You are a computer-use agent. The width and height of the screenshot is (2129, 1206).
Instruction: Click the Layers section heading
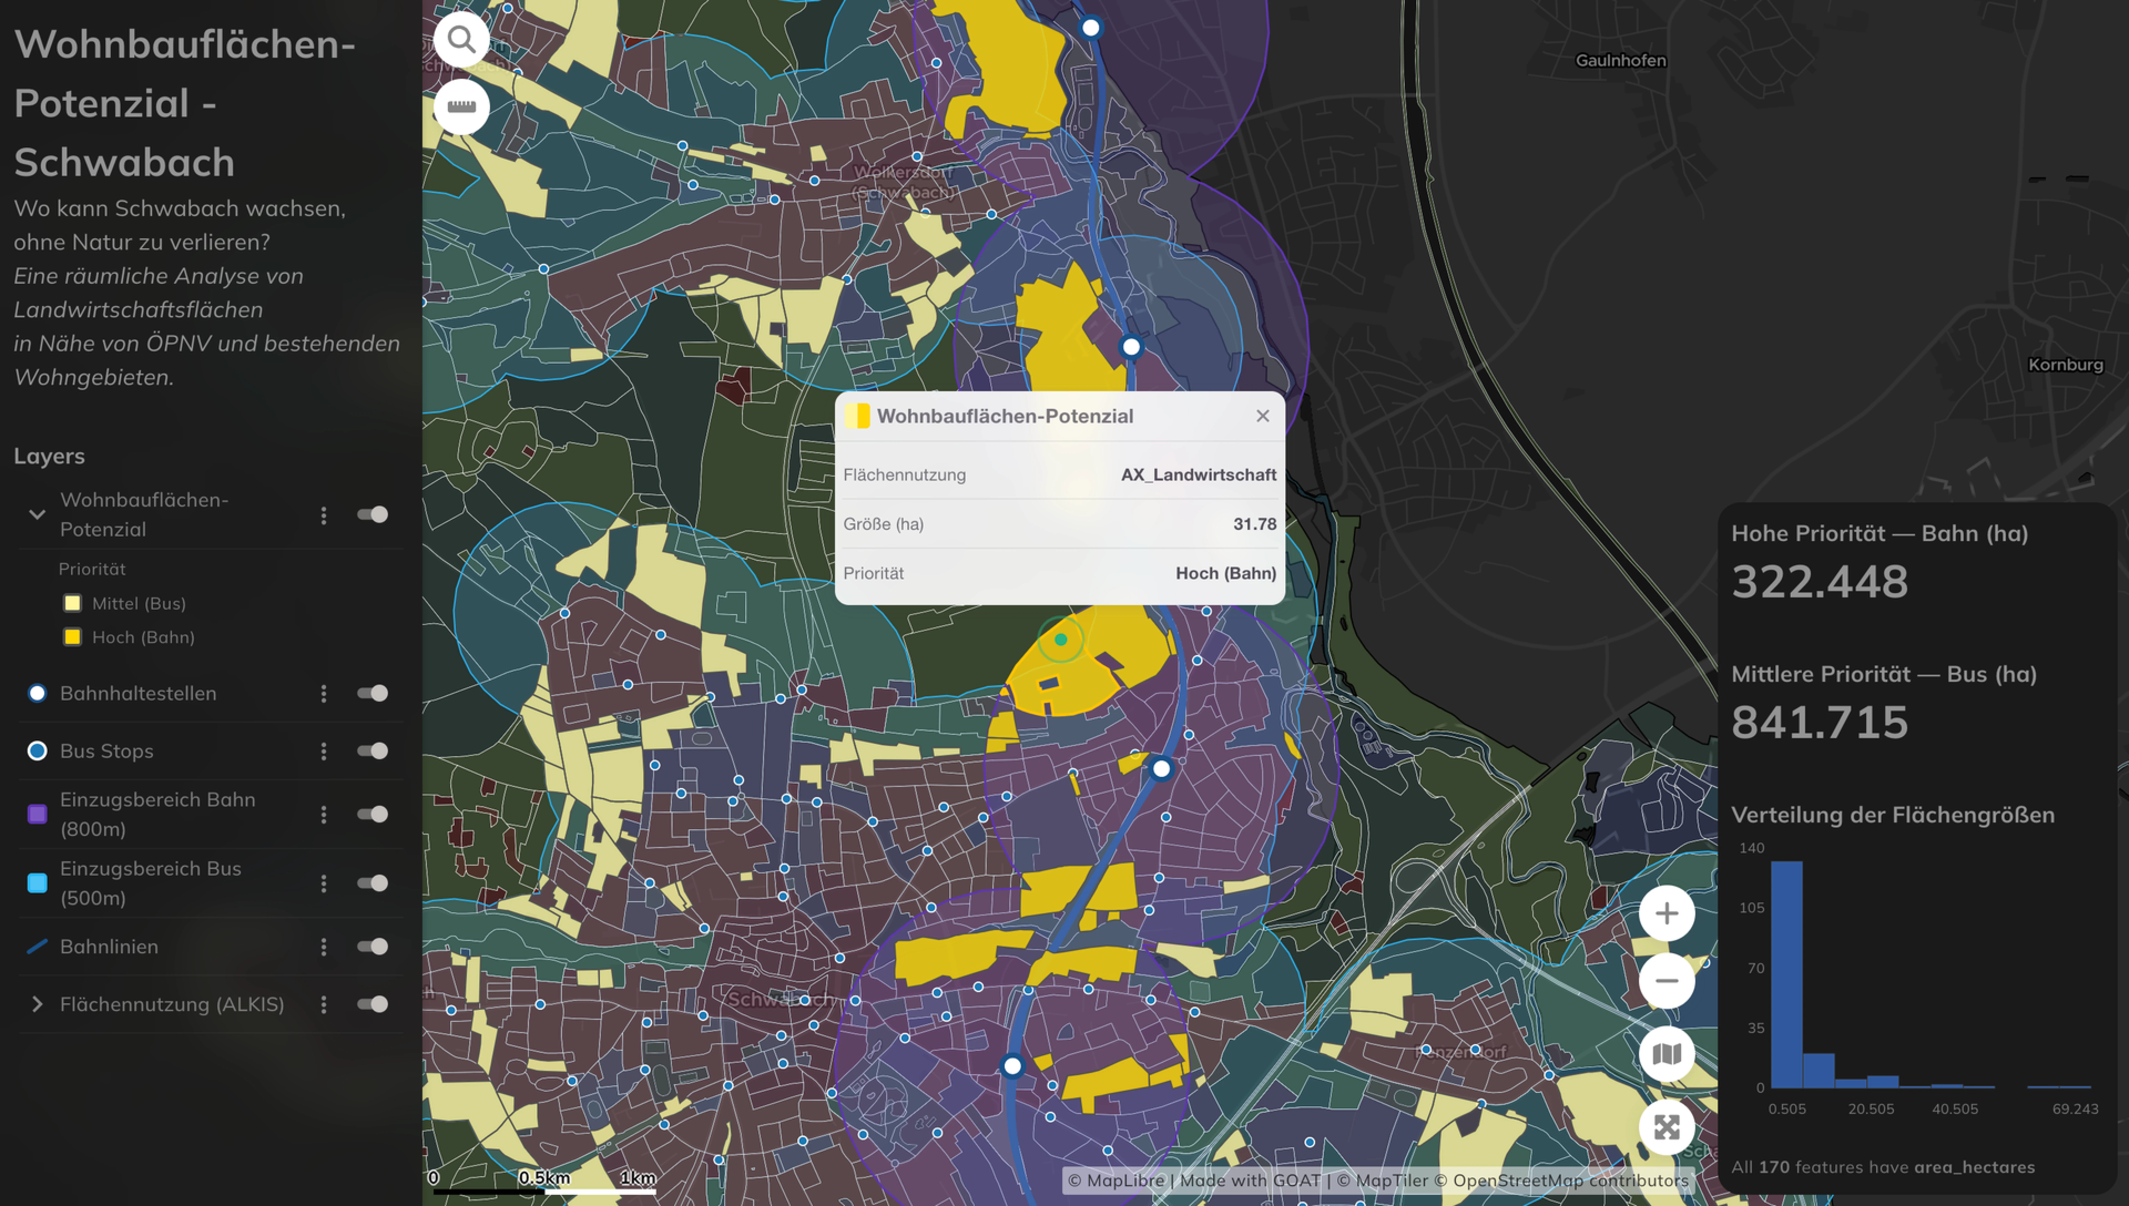[50, 456]
